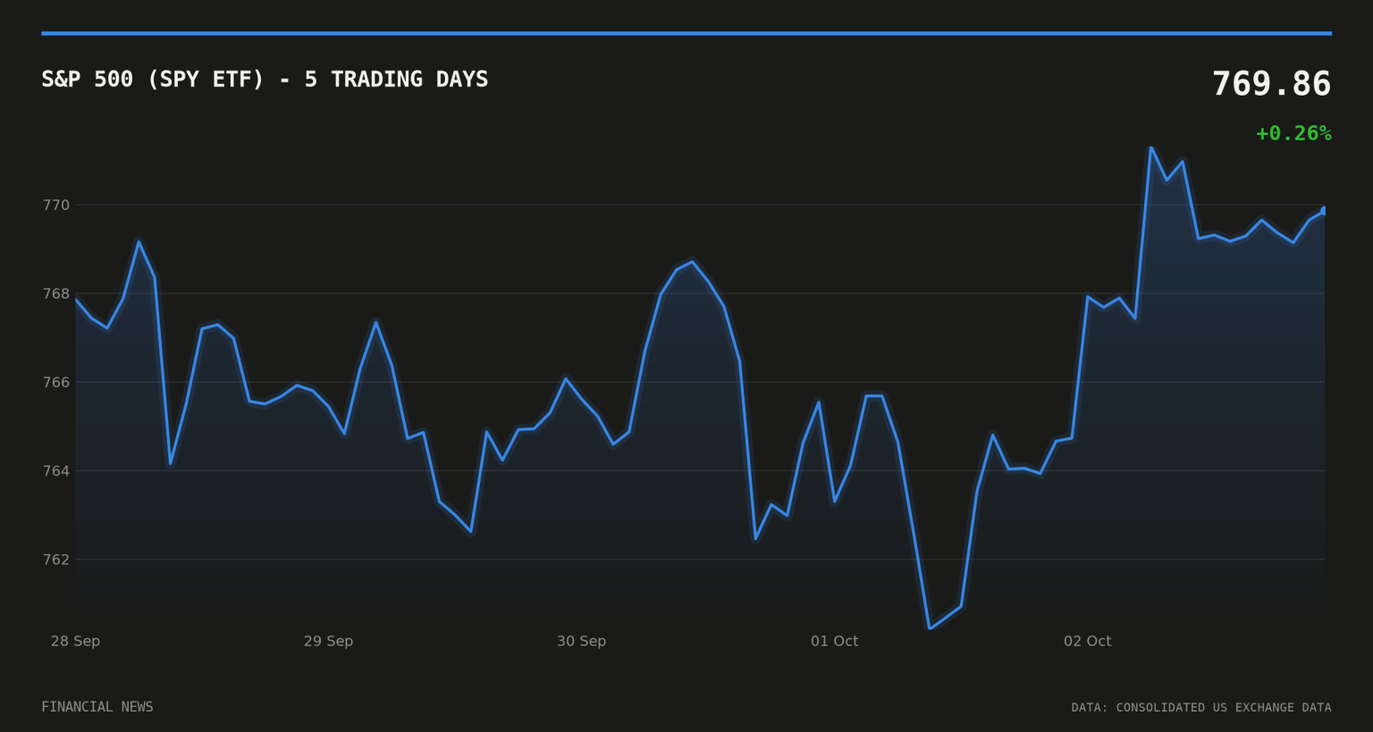The image size is (1373, 732).
Task: Click the FINANCIAL NEWS footer text
Action: (x=97, y=707)
